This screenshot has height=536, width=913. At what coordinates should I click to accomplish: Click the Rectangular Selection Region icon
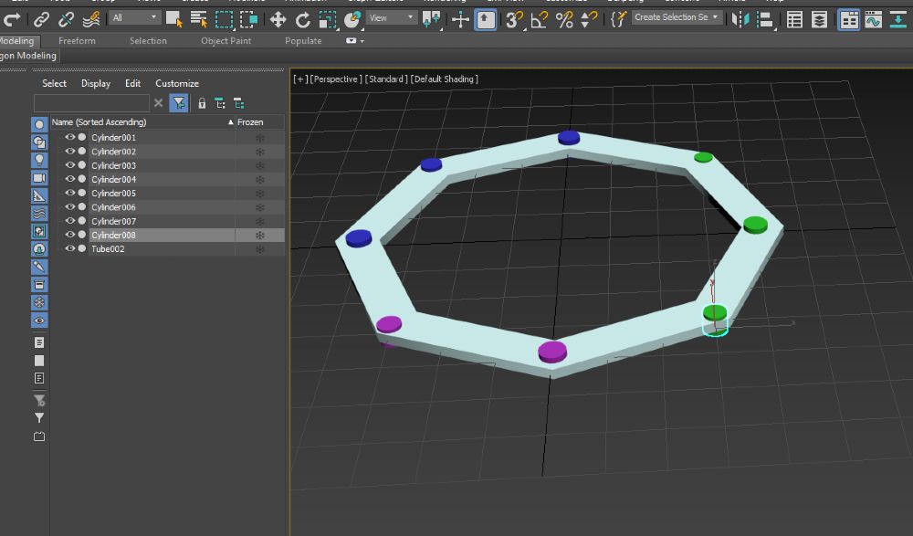point(224,20)
